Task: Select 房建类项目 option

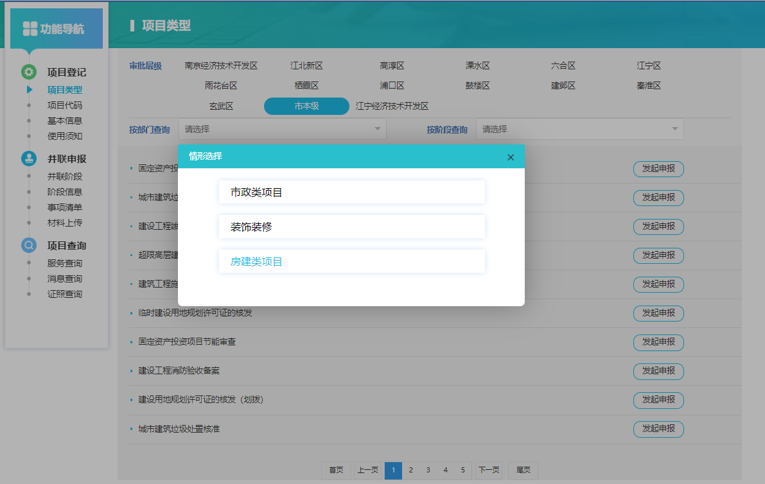Action: (x=351, y=261)
